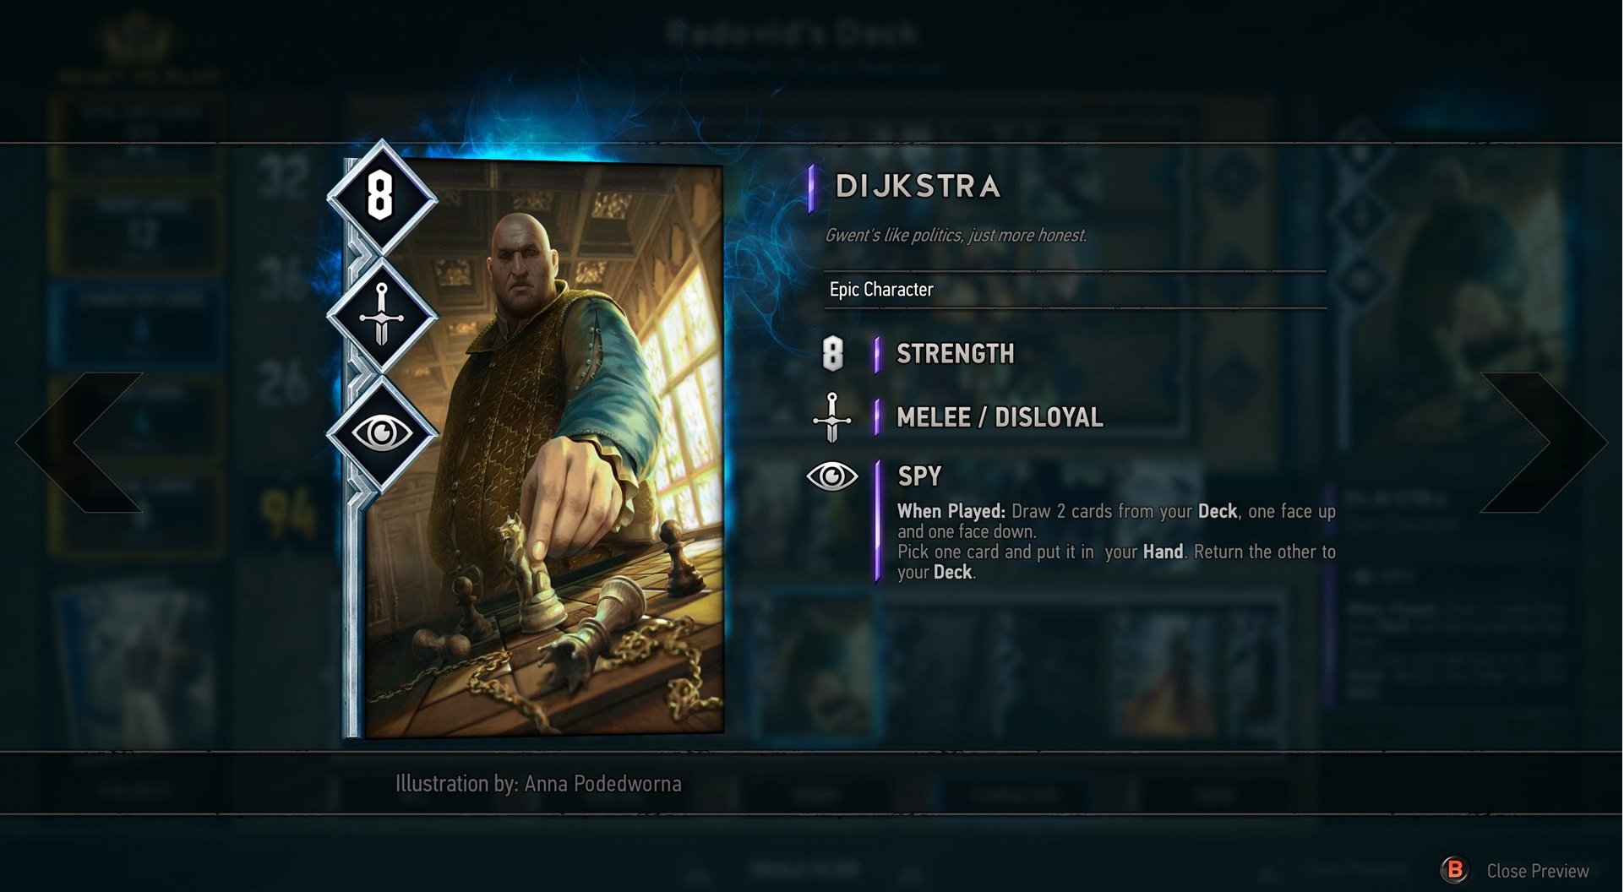
Task: Click the eye icon beside SPY
Action: click(832, 476)
